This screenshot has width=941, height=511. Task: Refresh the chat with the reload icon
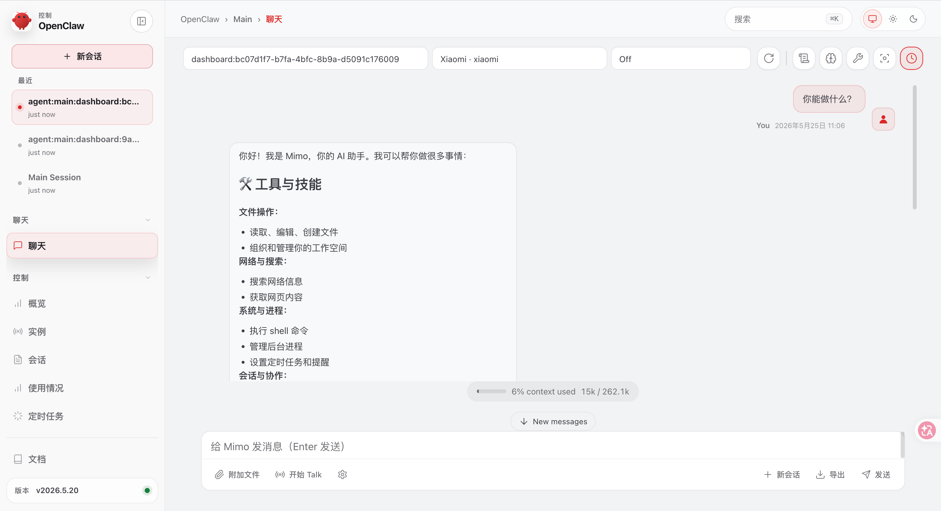768,59
